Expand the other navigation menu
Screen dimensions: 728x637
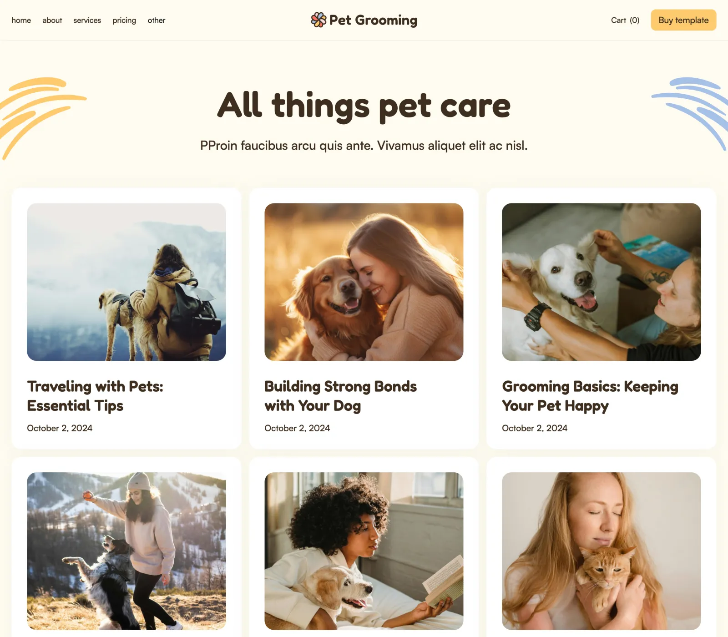tap(157, 20)
